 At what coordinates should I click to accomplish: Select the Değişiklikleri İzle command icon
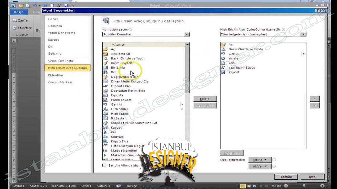[x=105, y=77]
